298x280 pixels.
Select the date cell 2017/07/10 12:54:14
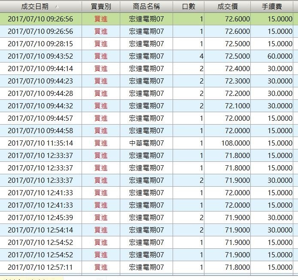pyautogui.click(x=41, y=230)
